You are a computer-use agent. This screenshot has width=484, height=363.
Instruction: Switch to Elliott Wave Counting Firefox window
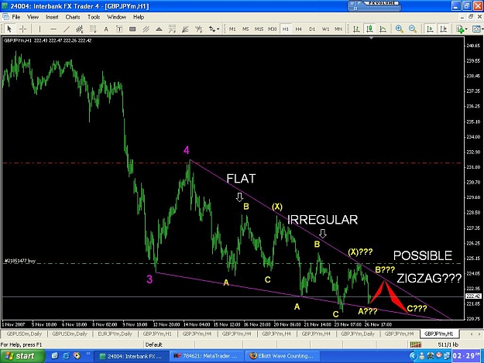283,356
